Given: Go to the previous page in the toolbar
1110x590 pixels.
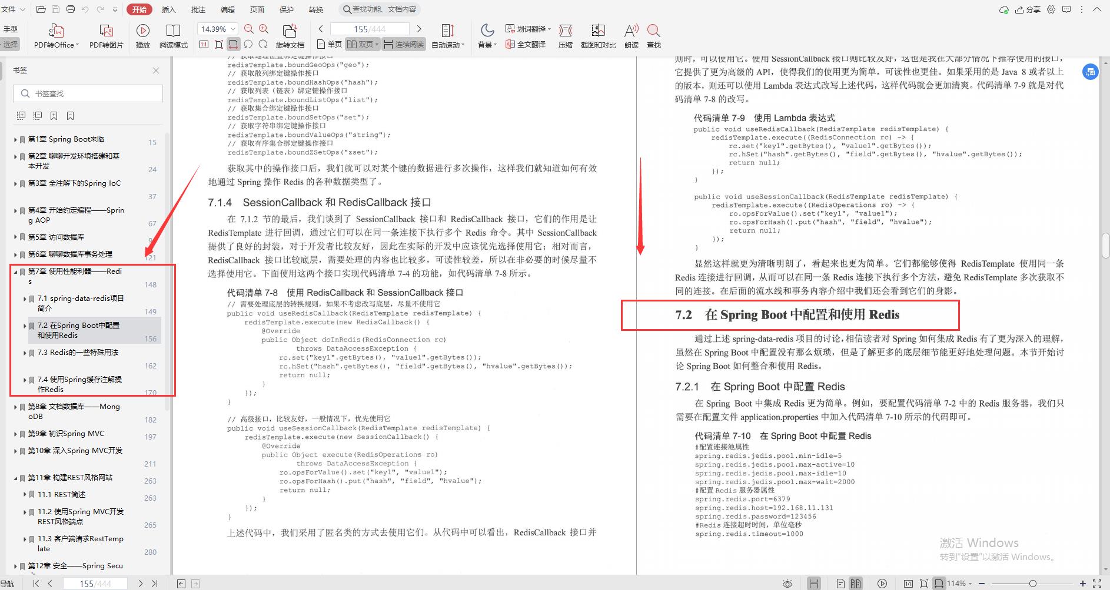Looking at the screenshot, I should coord(321,29).
